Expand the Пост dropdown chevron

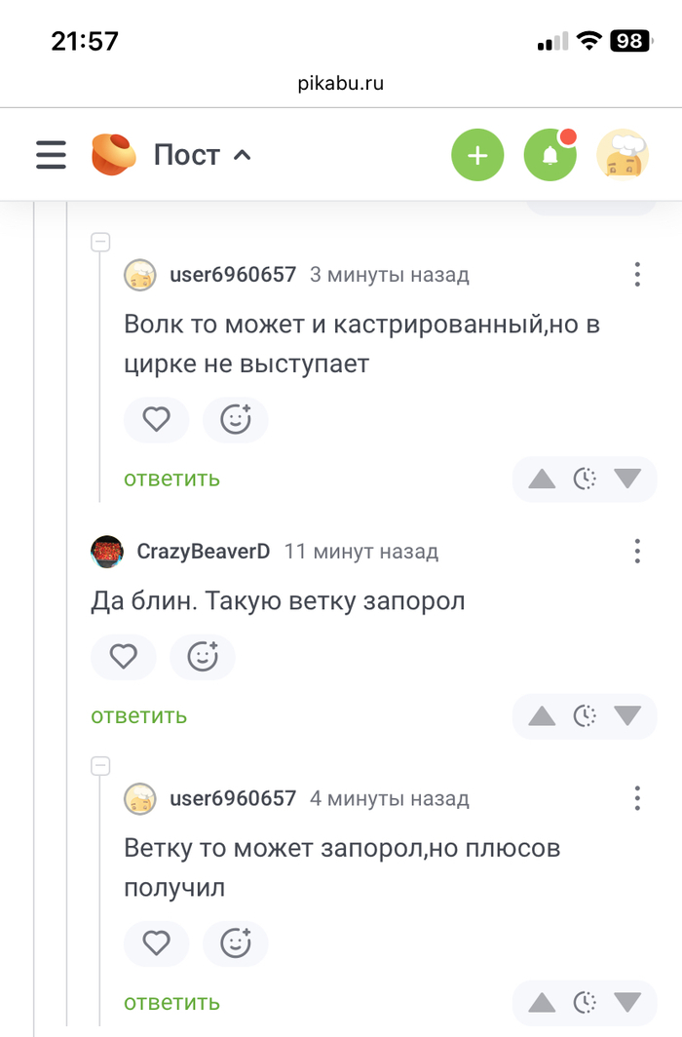click(x=243, y=155)
